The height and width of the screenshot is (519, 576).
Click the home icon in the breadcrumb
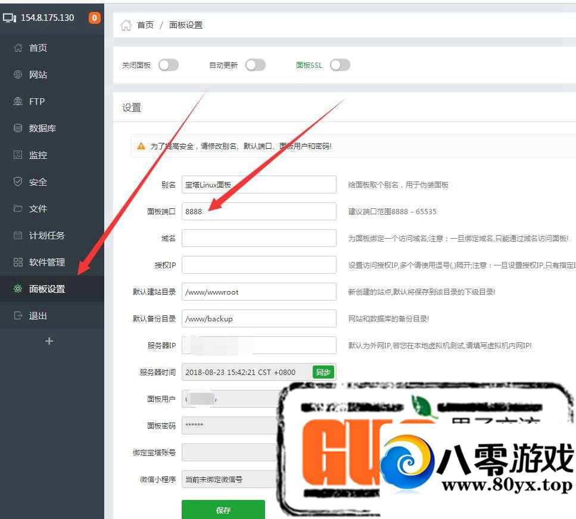126,25
